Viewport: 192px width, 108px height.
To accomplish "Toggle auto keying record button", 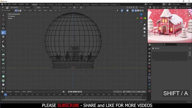I will pyautogui.click(x=64, y=92).
